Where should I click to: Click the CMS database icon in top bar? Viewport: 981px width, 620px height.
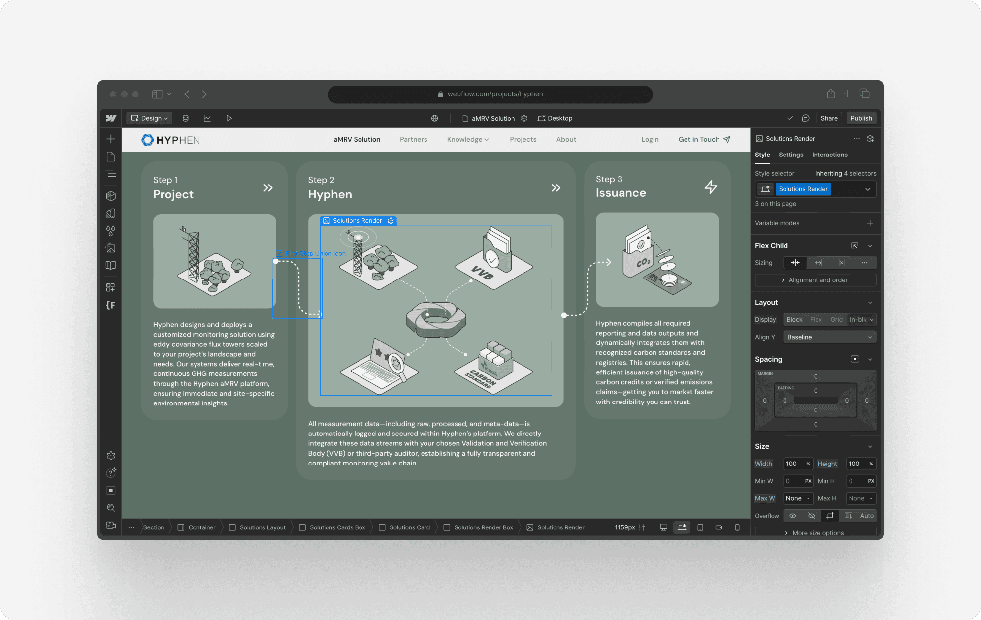click(185, 118)
